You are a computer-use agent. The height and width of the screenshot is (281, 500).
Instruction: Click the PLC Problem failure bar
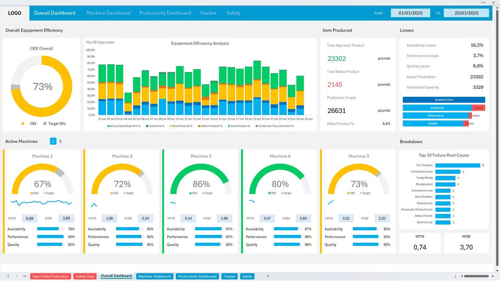457,165
